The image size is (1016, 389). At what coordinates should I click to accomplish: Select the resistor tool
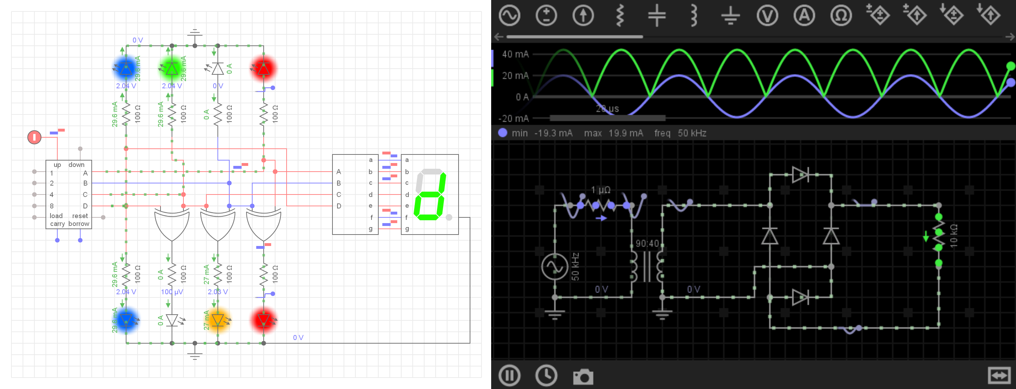(x=620, y=16)
